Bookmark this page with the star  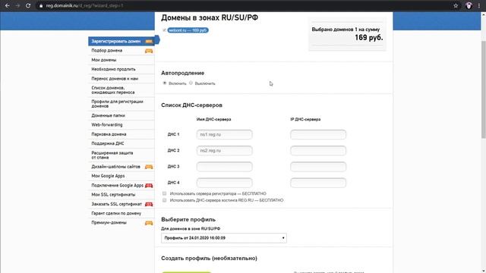(456, 5)
